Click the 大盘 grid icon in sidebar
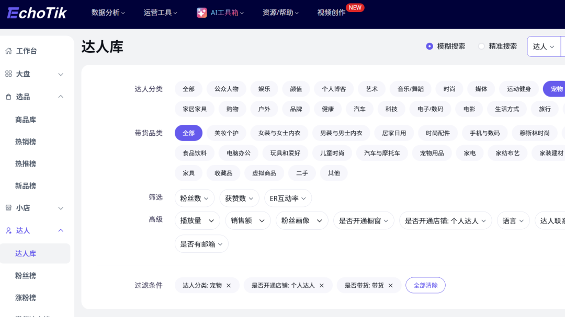Screen dimensions: 565x317 8,74
